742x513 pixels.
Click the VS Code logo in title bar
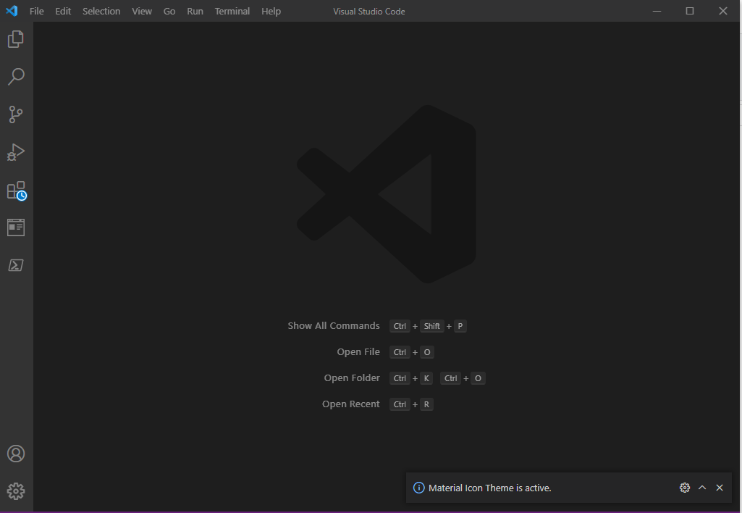[x=12, y=11]
